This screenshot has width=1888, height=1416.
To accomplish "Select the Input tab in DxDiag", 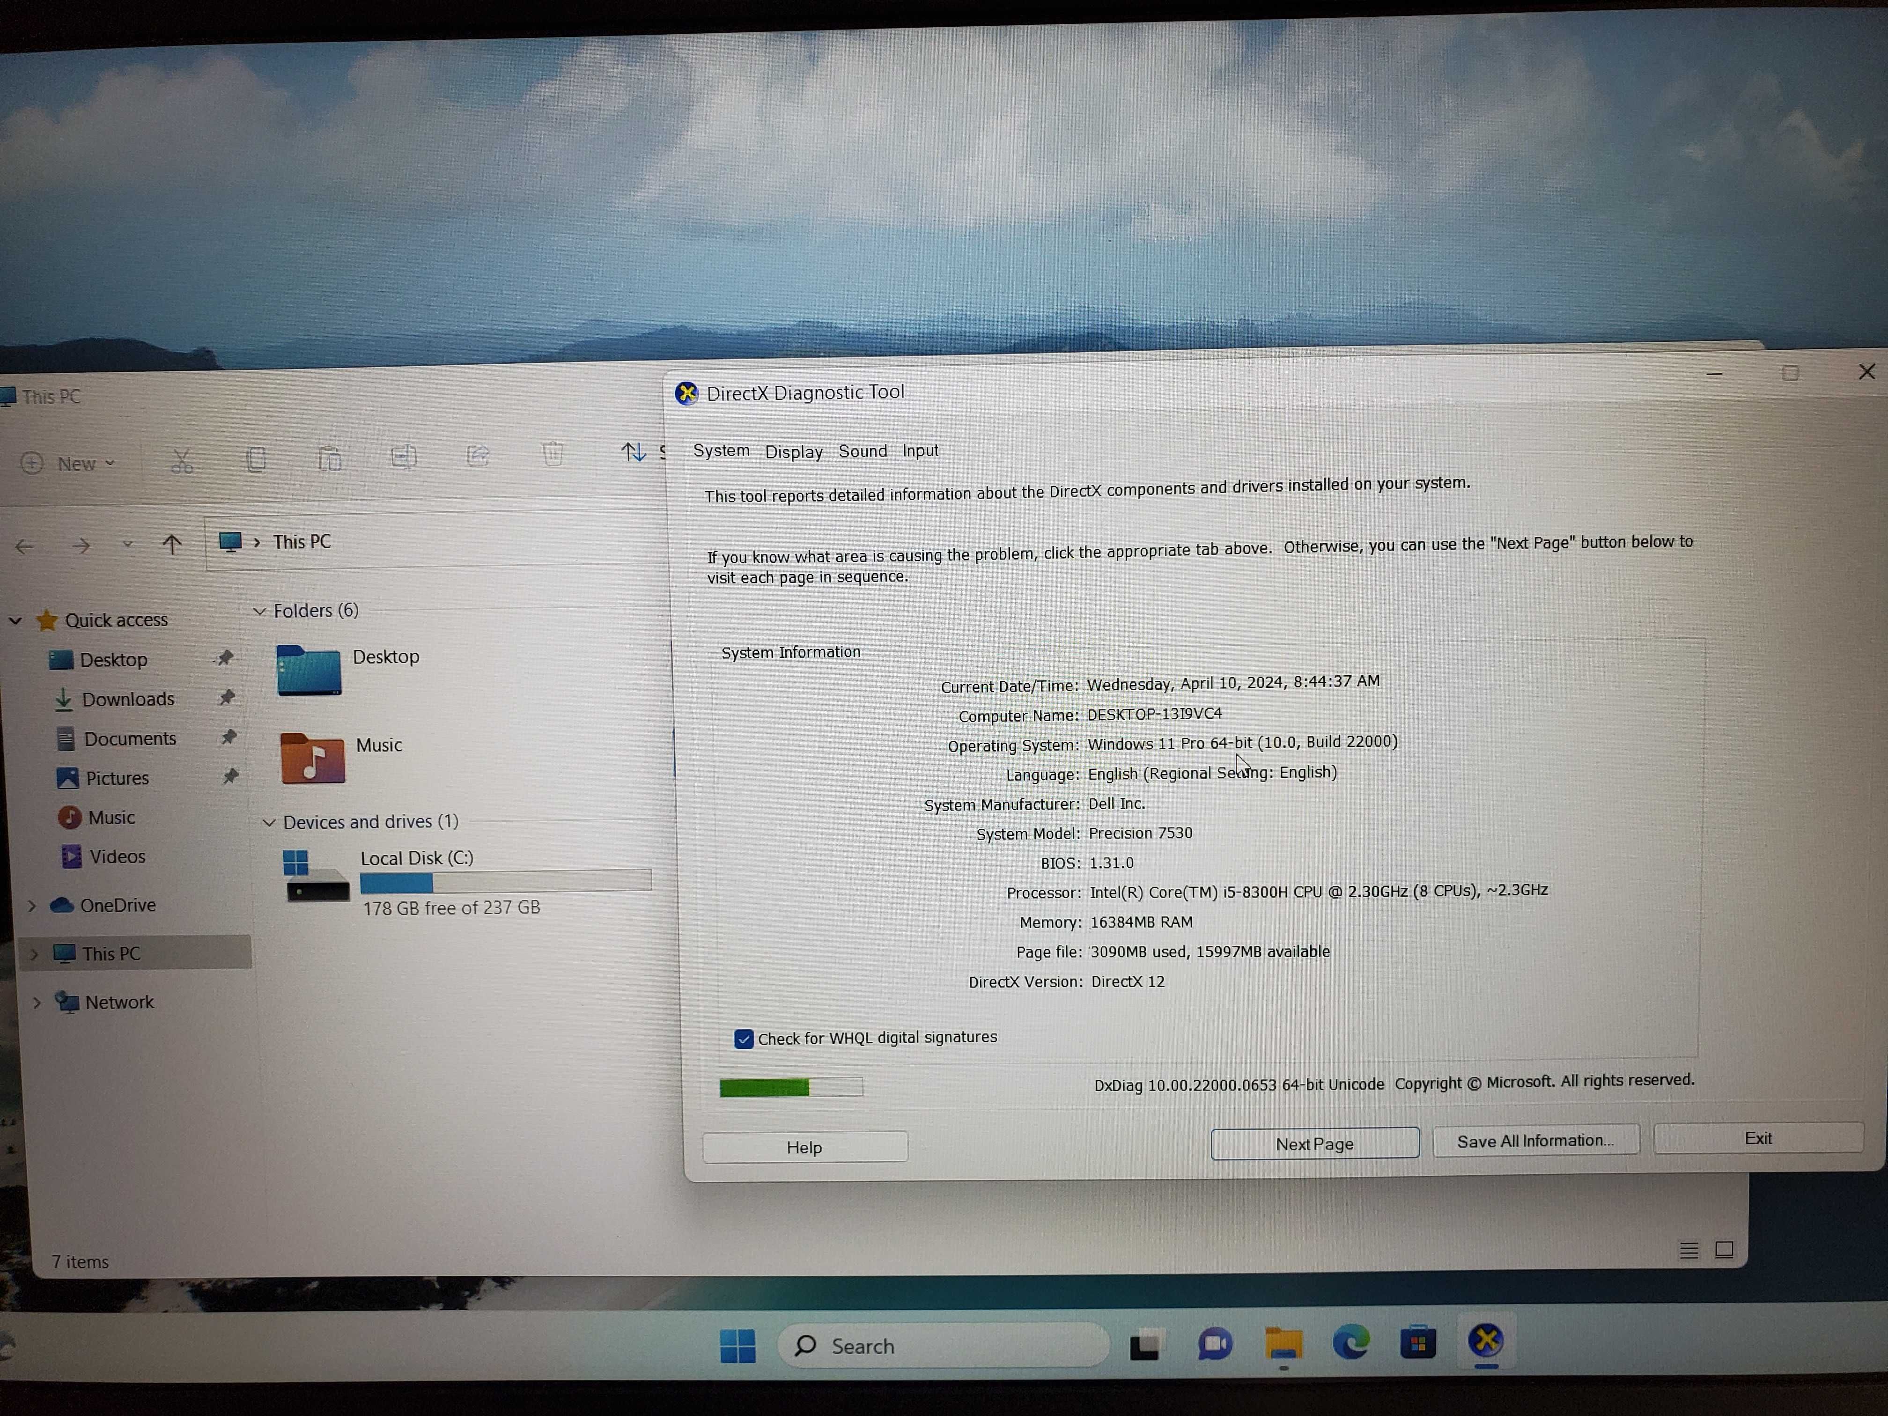I will coord(920,449).
